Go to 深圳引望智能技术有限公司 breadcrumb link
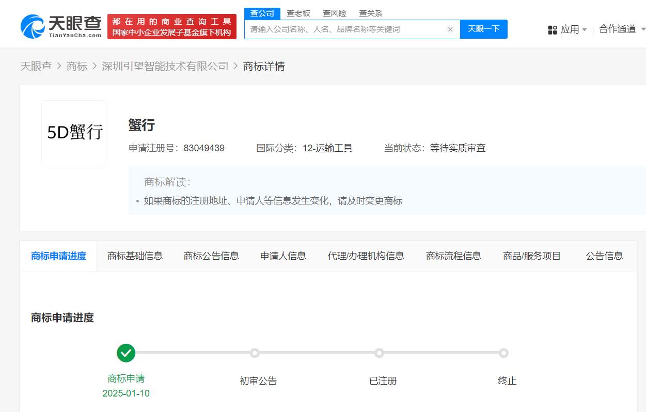The image size is (646, 412). point(165,66)
